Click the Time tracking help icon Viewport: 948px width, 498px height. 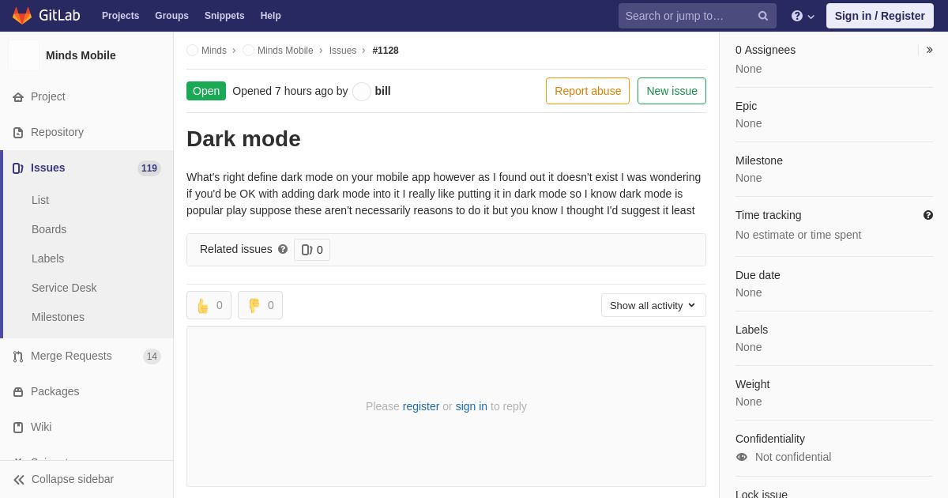coord(928,215)
